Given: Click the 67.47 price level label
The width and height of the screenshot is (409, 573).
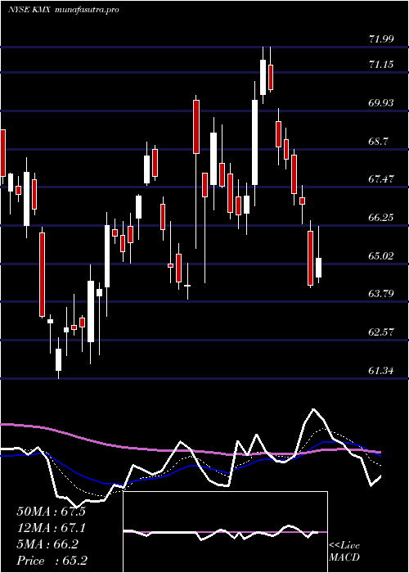Looking at the screenshot, I should 381,179.
